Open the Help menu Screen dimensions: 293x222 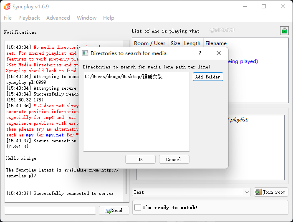[109, 18]
